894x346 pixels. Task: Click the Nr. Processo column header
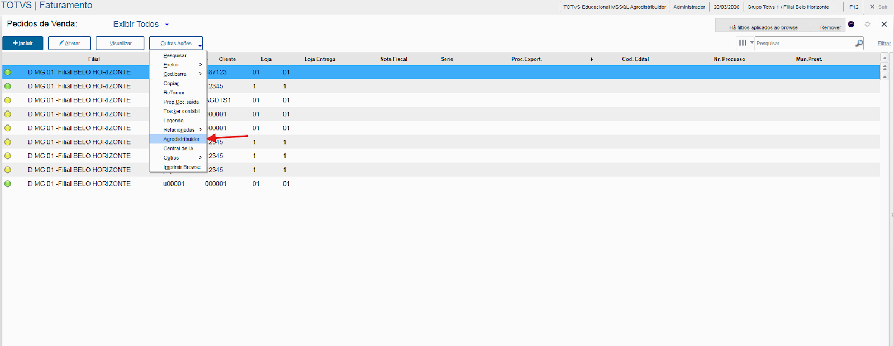pos(729,59)
